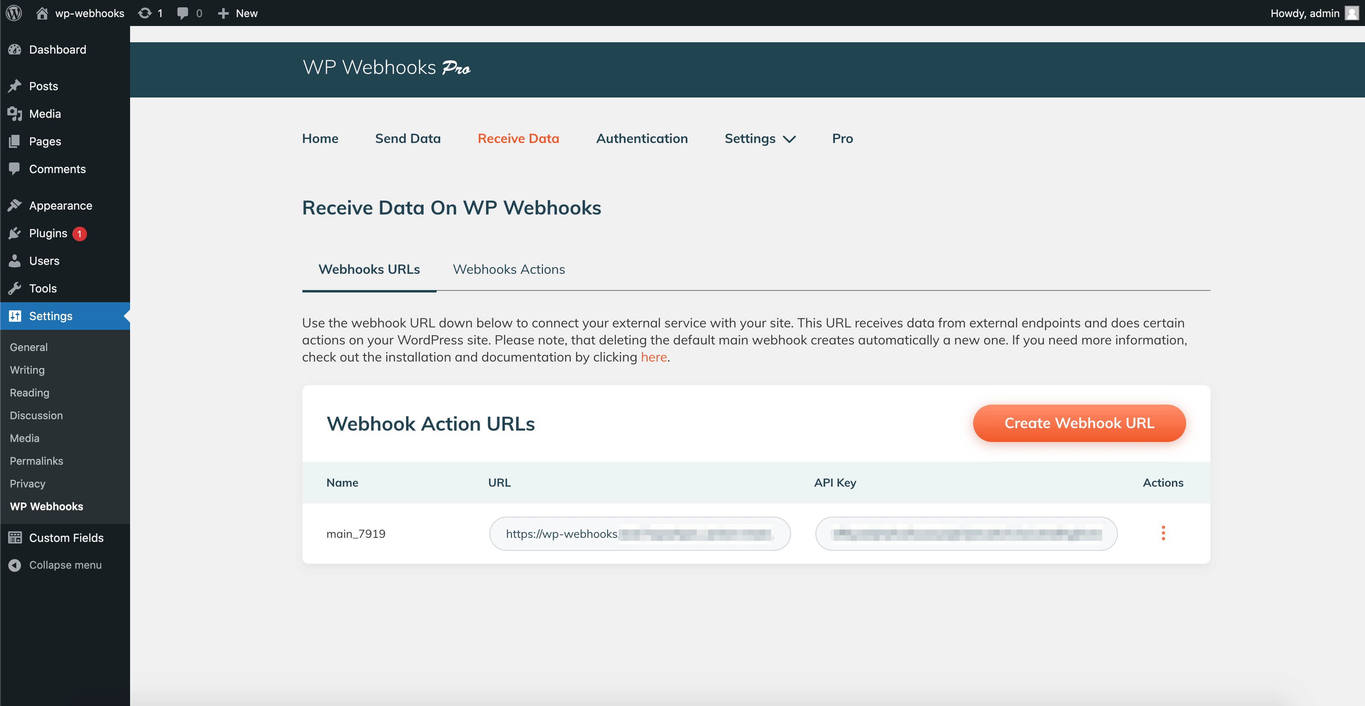
Task: Click the WordPress site home icon
Action: [x=41, y=13]
